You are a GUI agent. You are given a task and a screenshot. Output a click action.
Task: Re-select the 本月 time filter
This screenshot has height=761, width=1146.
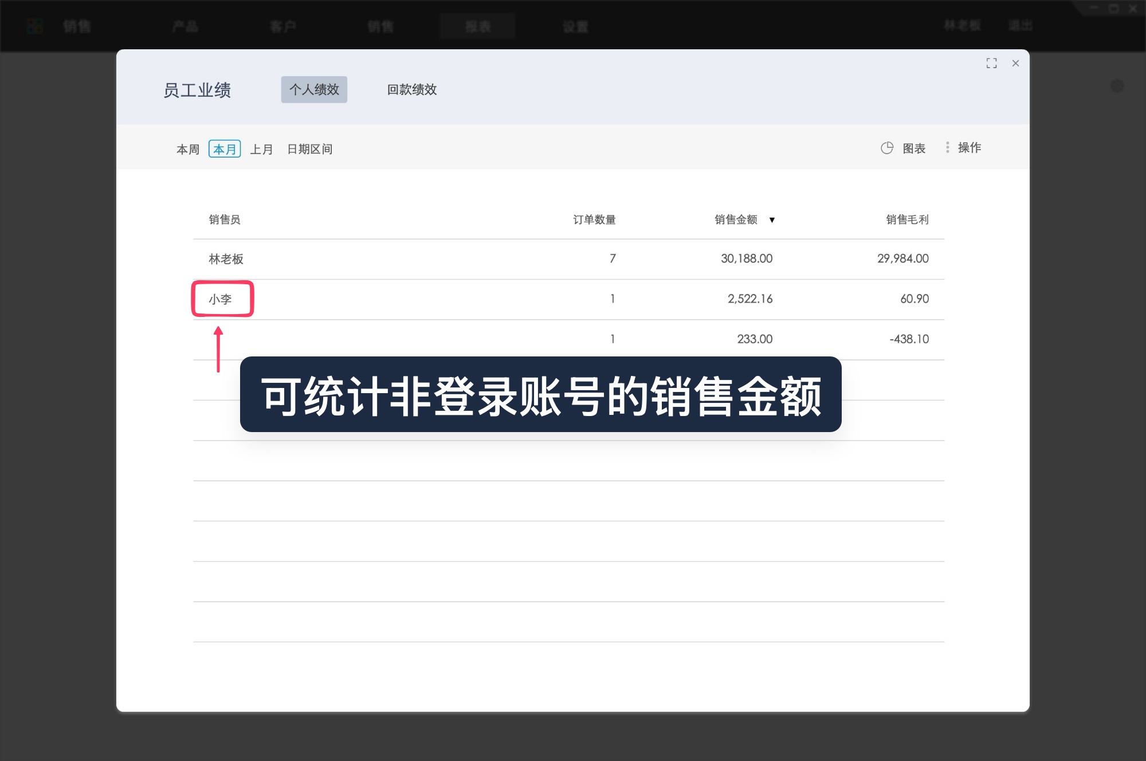[225, 149]
